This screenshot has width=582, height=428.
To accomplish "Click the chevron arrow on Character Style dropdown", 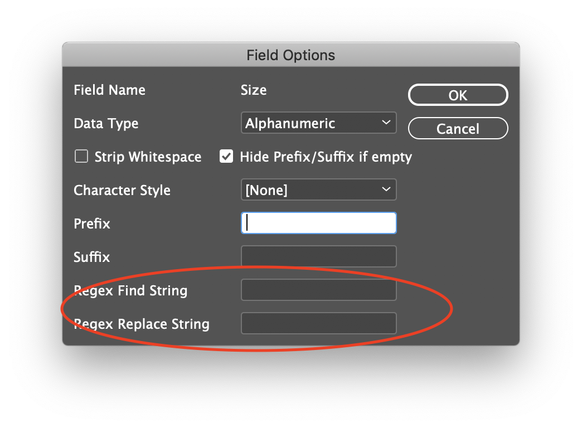I will click(386, 189).
